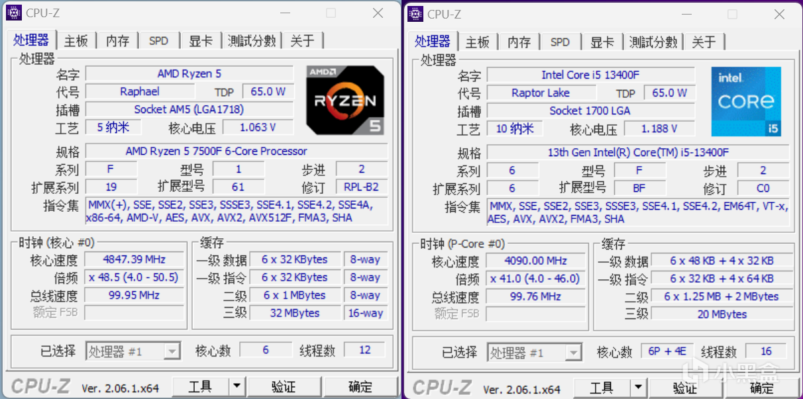This screenshot has height=399, width=803.
Task: Select 处理器 tab in left CPU-Z window
Action: [32, 40]
